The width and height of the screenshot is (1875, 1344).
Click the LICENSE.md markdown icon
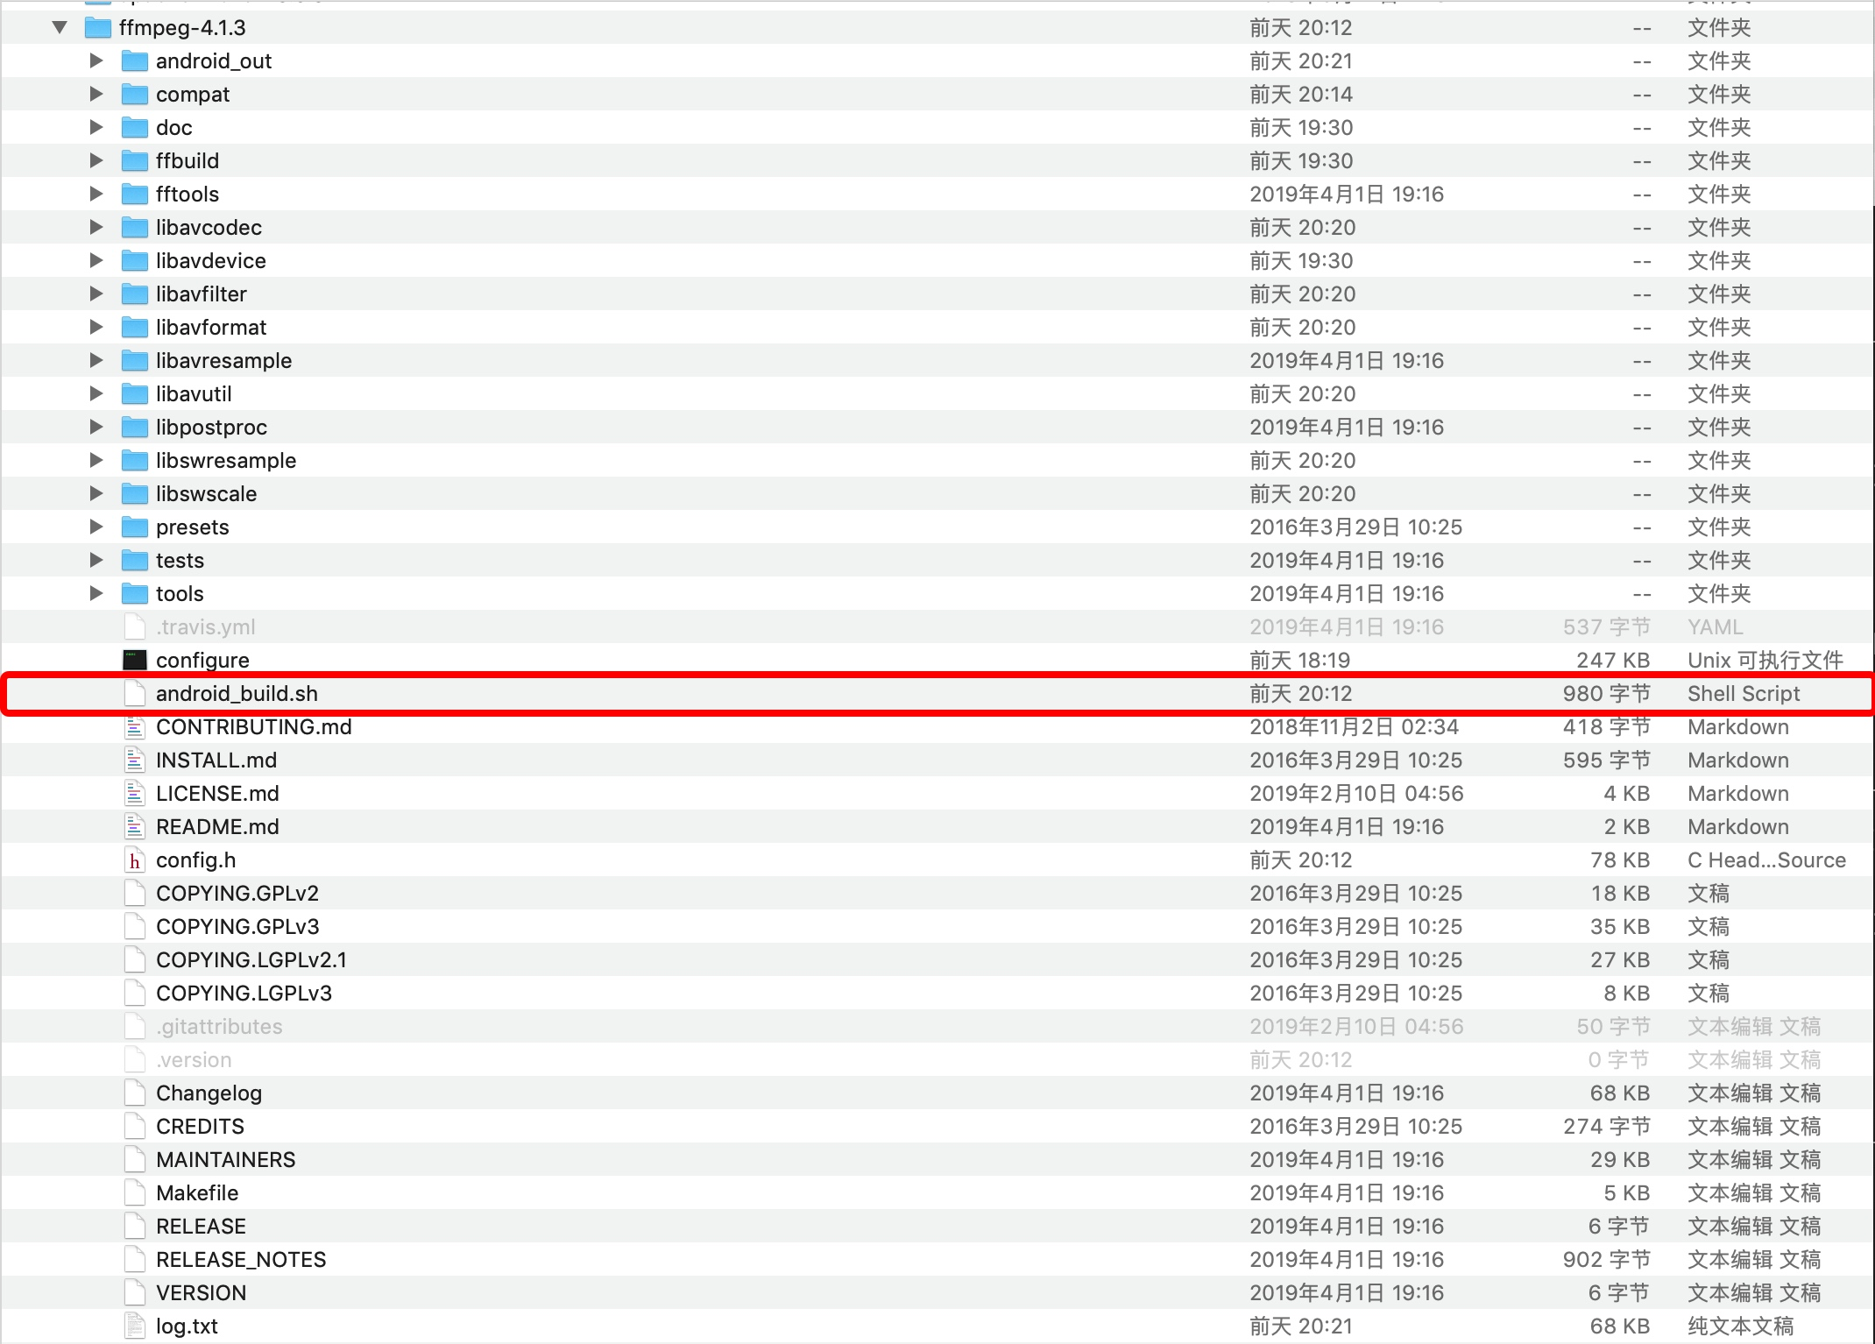[x=135, y=793]
